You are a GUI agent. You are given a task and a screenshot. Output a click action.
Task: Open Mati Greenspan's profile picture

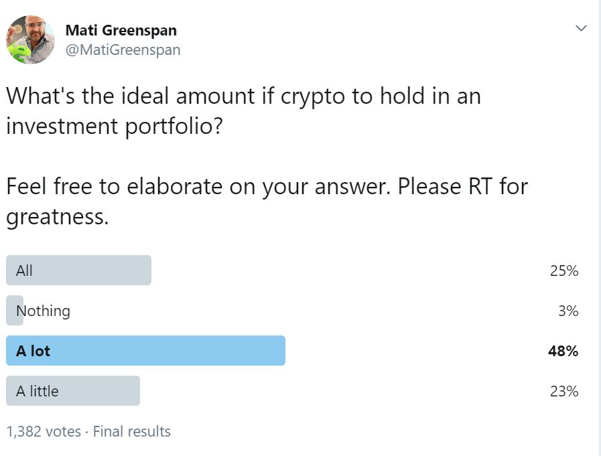click(x=30, y=40)
